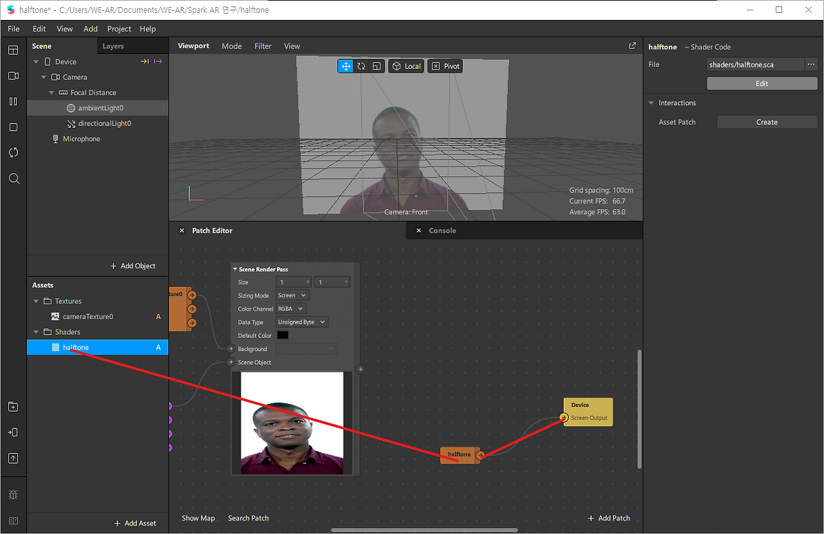Open search with the magnifier icon in the left toolbar
Image resolution: width=824 pixels, height=534 pixels.
(14, 179)
